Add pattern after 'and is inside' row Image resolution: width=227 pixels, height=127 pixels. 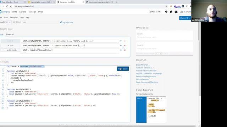[x=121, y=50]
